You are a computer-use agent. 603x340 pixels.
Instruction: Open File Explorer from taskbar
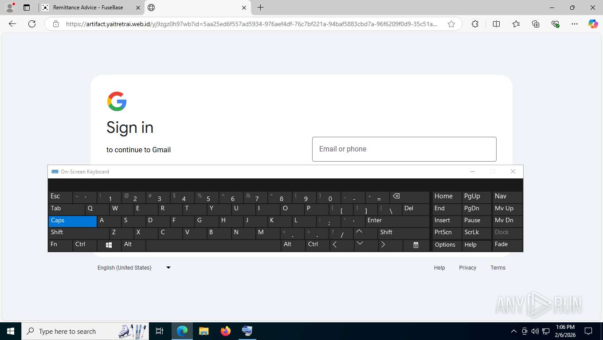click(x=204, y=331)
